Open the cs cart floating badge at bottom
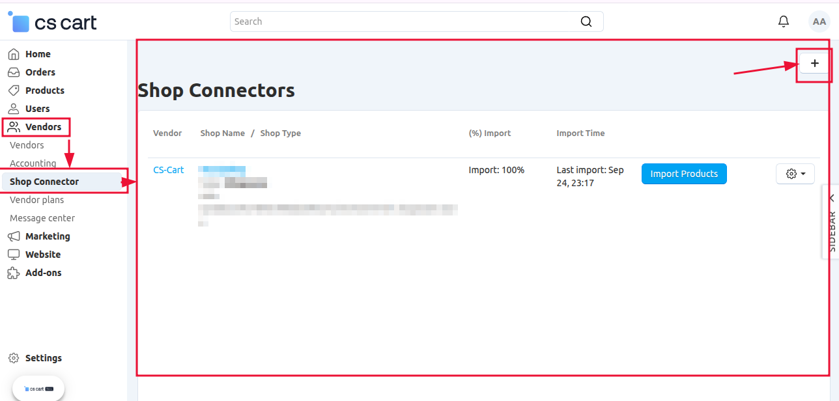 [38, 389]
